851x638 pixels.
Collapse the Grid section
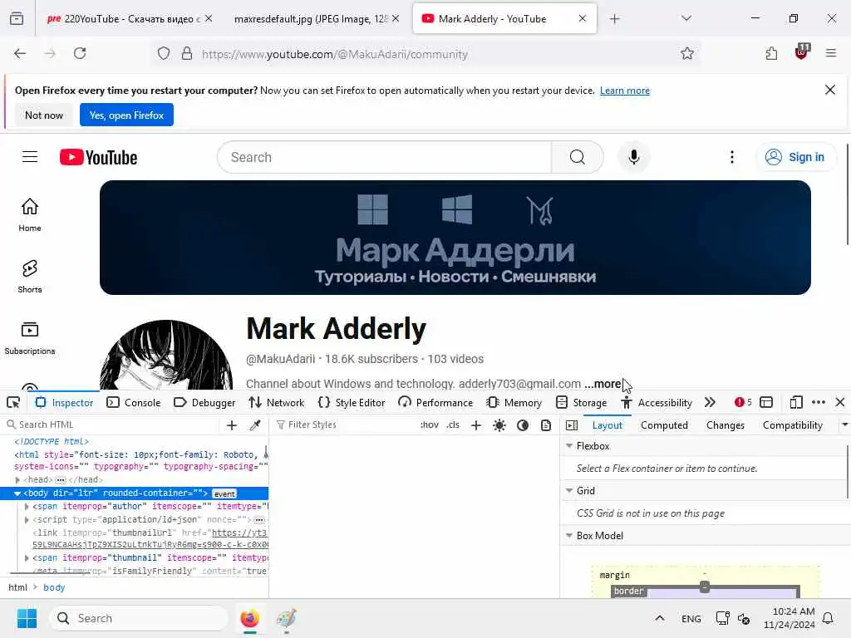point(569,490)
